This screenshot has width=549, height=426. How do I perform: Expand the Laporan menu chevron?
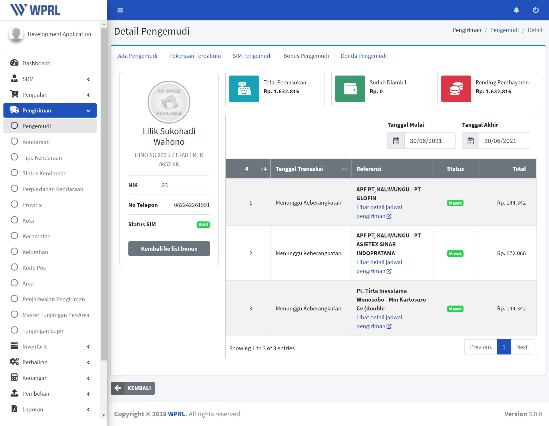click(x=88, y=410)
